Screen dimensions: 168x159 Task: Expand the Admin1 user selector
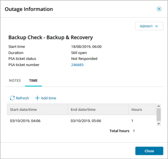coord(149,26)
